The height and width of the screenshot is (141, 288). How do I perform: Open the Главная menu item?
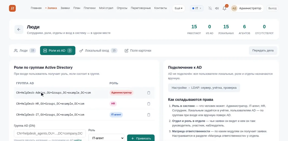(x=36, y=8)
